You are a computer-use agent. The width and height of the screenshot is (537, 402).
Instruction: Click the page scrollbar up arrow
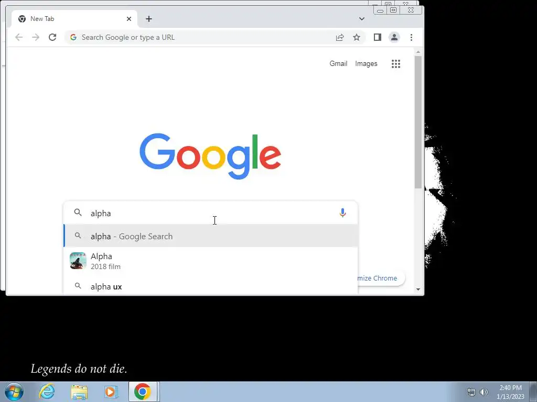[418, 52]
